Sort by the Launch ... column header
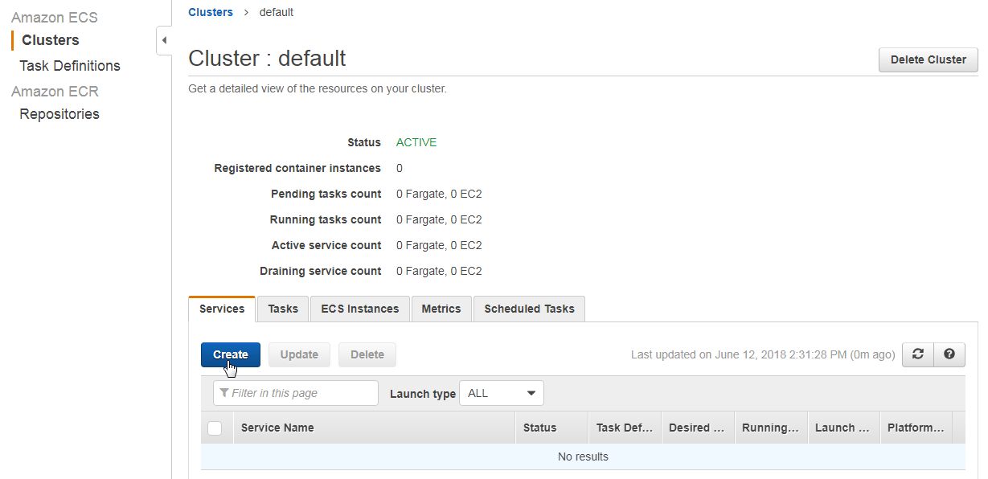 (x=843, y=428)
